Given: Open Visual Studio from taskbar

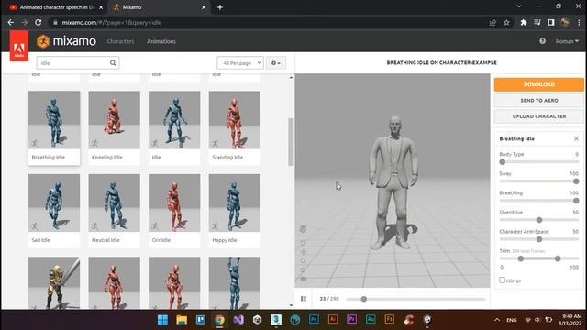Looking at the screenshot, I should tap(238, 320).
